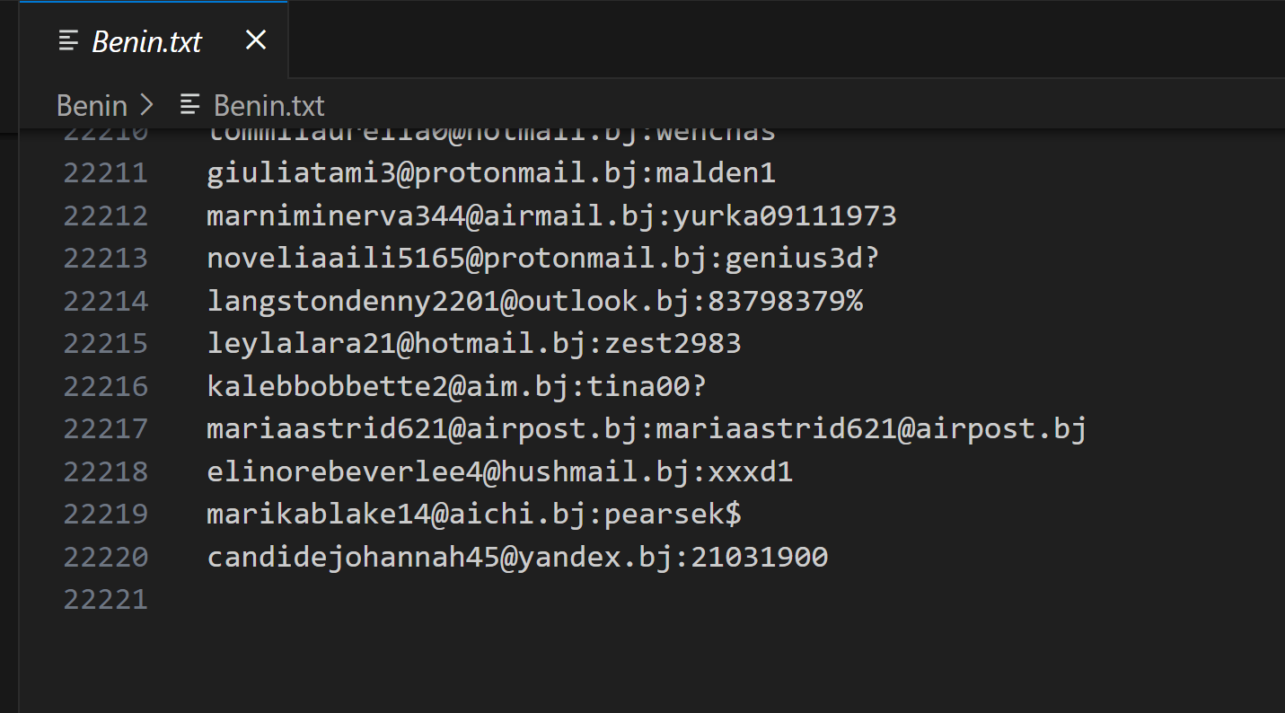Place cursor in the text on line 22218
Viewport: 1285px width, 713px height.
499,471
